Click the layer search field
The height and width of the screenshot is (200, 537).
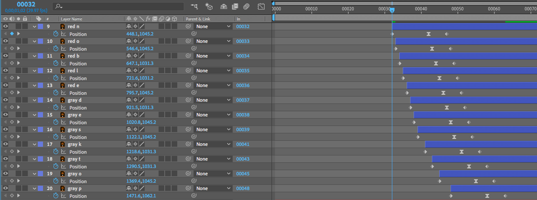(118, 6)
